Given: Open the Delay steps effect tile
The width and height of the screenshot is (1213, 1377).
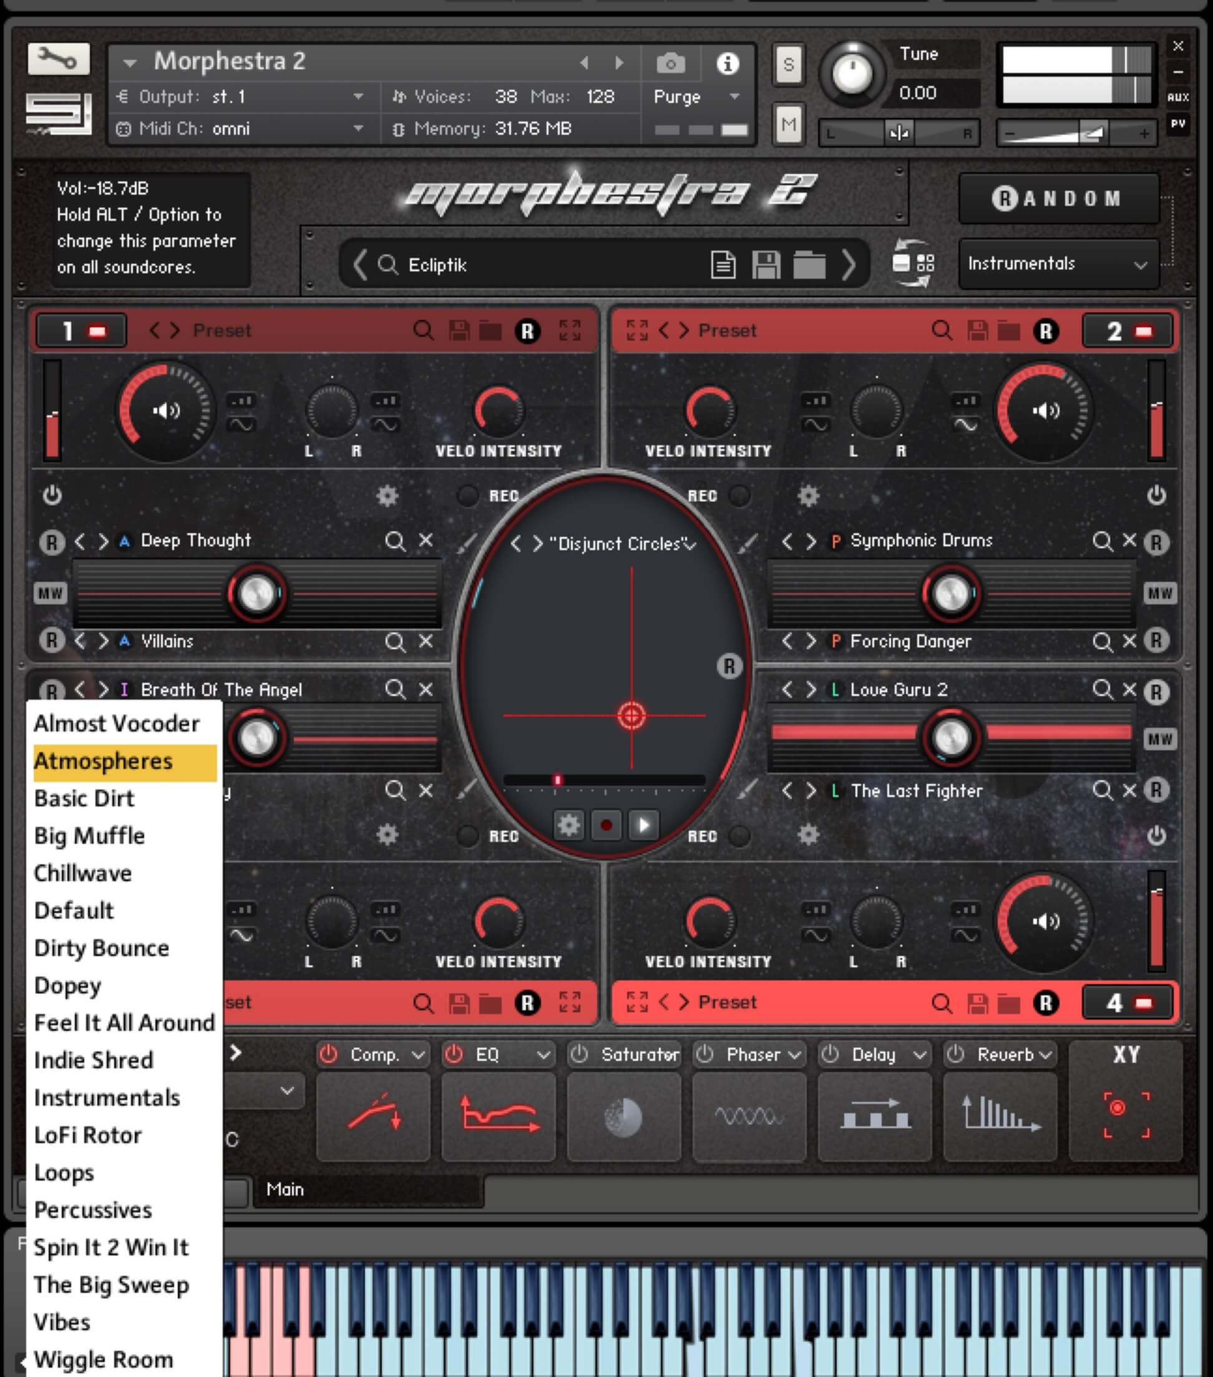Looking at the screenshot, I should [875, 1117].
